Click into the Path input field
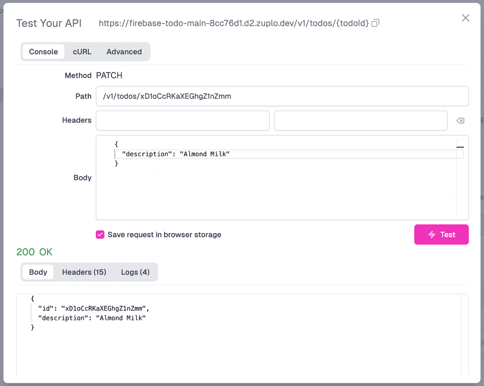 click(x=282, y=96)
